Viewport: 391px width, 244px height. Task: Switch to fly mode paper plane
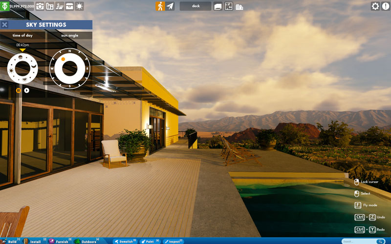(x=170, y=6)
